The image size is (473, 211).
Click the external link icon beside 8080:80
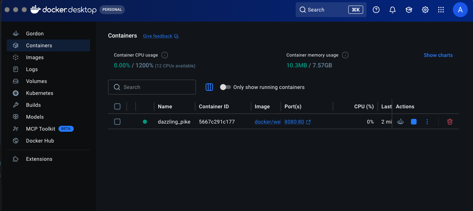308,122
